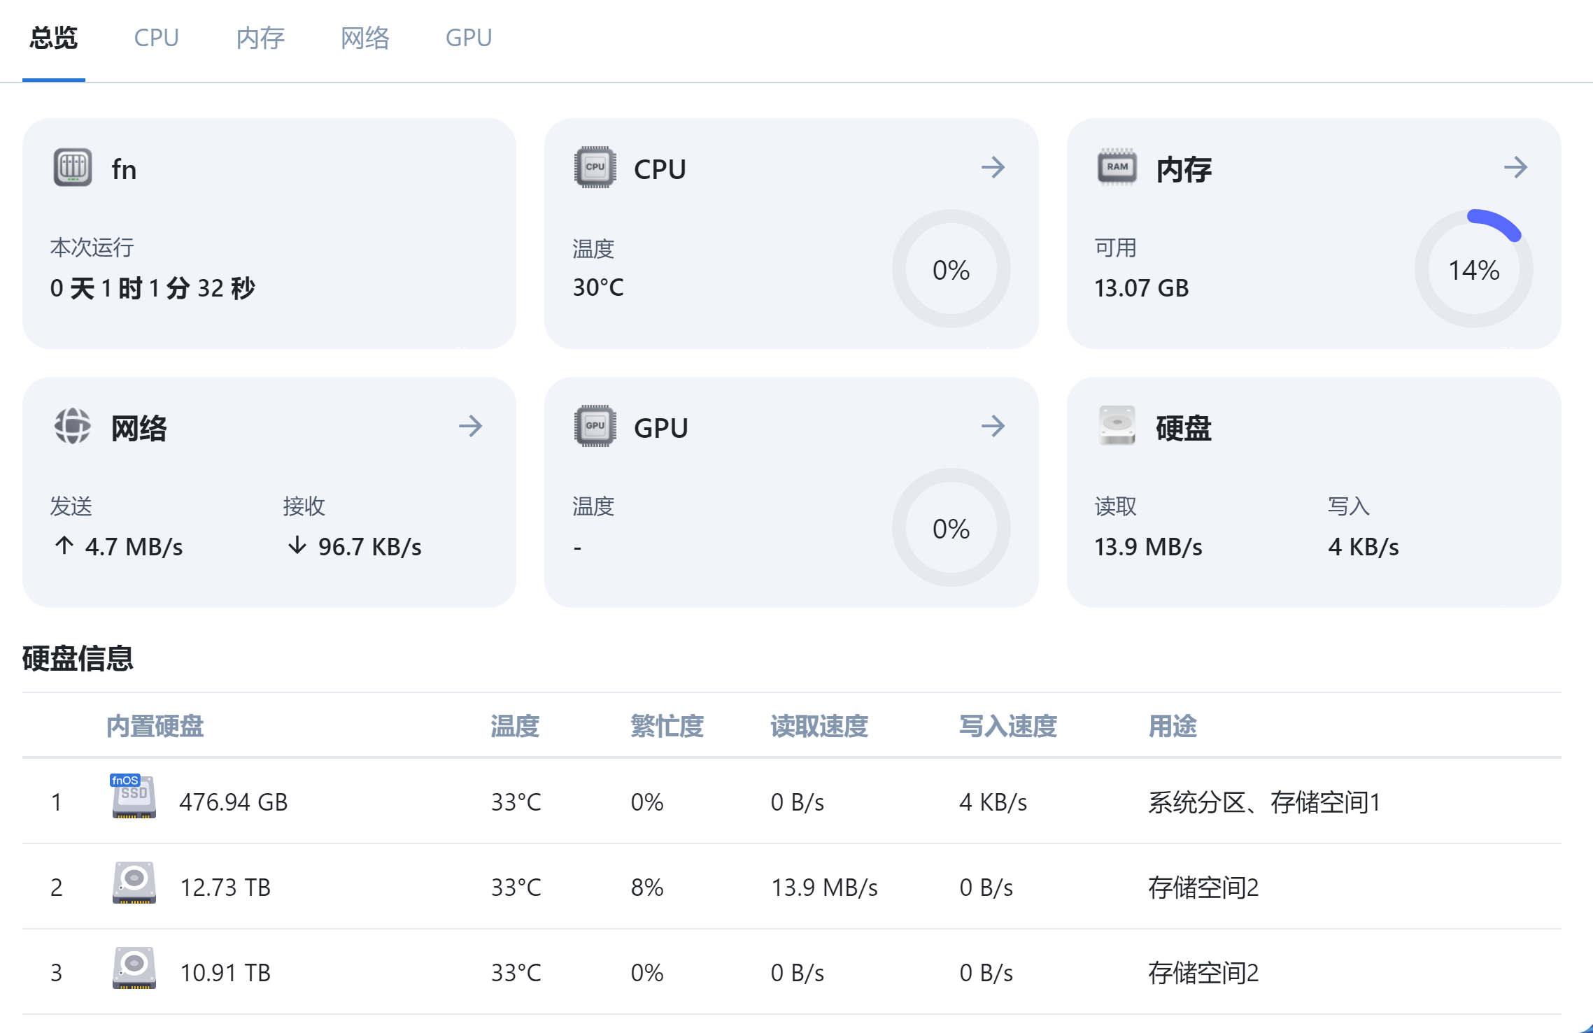Viewport: 1593px width, 1033px height.
Task: Click the CPU chip icon
Action: tap(595, 167)
